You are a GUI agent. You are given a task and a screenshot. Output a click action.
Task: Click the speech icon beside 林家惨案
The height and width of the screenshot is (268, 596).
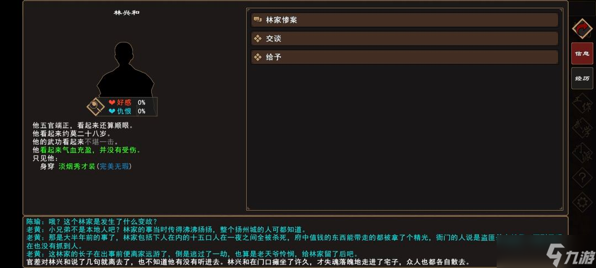[257, 20]
